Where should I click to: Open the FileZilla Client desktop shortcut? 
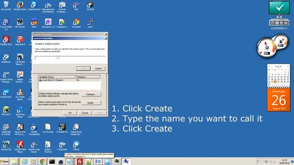[x=6, y=41]
